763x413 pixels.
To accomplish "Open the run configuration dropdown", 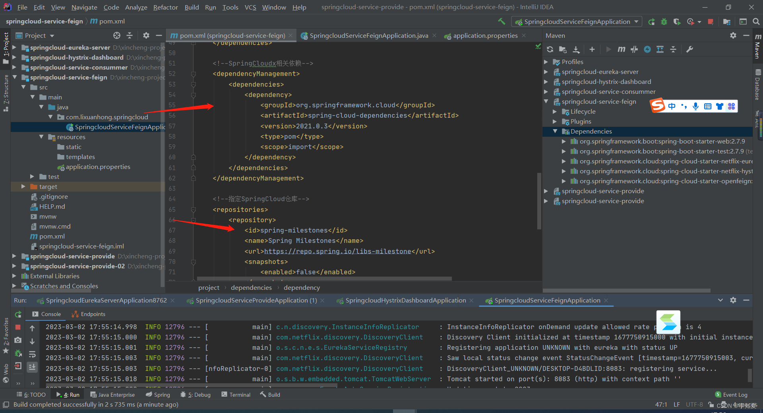I will [577, 22].
